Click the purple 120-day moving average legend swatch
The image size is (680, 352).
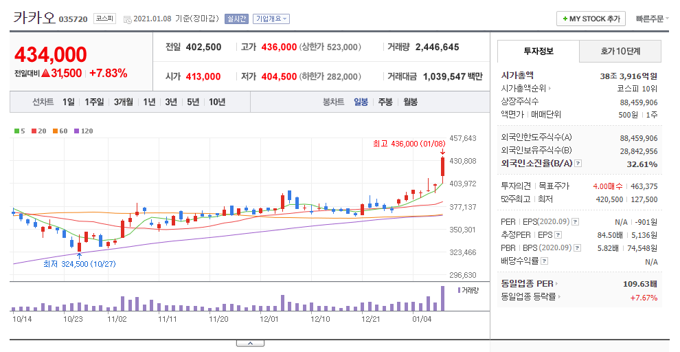click(x=76, y=131)
